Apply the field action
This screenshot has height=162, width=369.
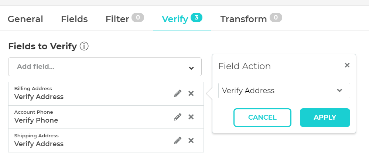click(x=325, y=117)
